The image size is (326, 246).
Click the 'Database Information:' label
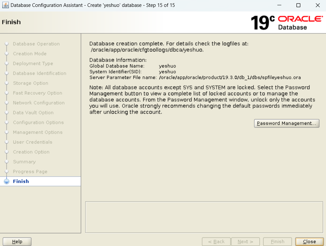pos(118,60)
